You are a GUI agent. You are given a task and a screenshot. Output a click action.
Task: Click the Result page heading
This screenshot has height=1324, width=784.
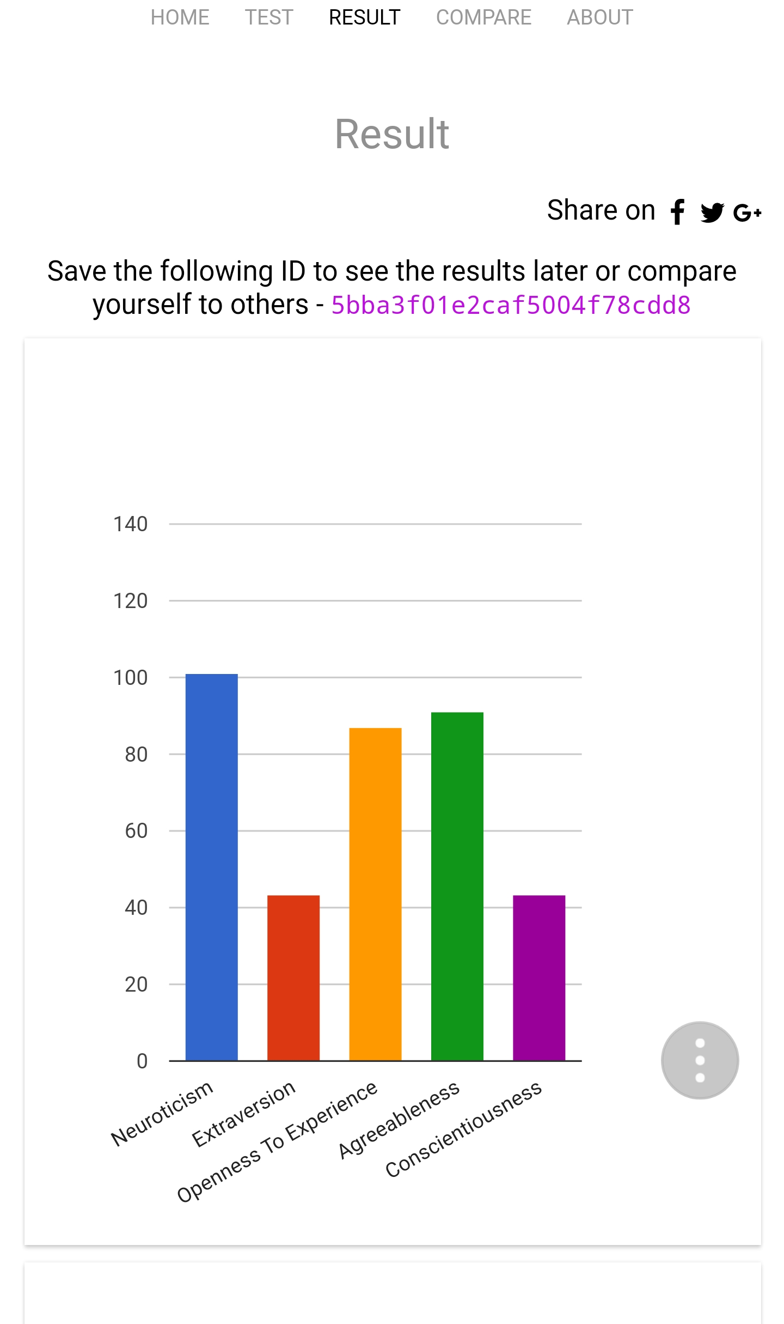tap(392, 134)
